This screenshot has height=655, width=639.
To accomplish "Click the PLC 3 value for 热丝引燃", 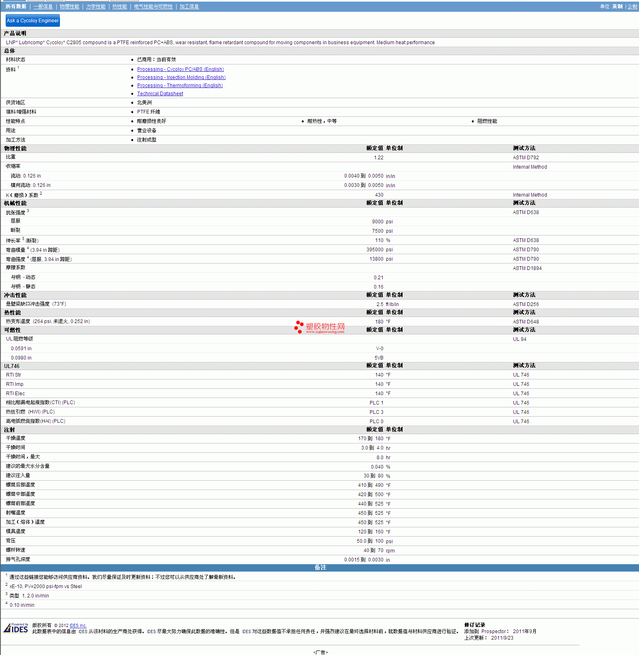I will pos(376,412).
